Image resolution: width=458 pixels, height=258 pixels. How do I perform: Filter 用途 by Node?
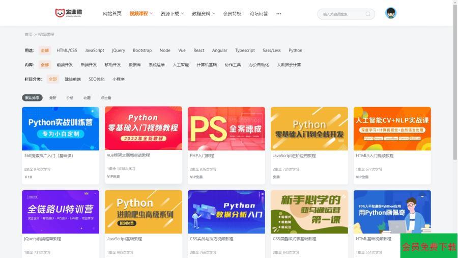coord(165,50)
